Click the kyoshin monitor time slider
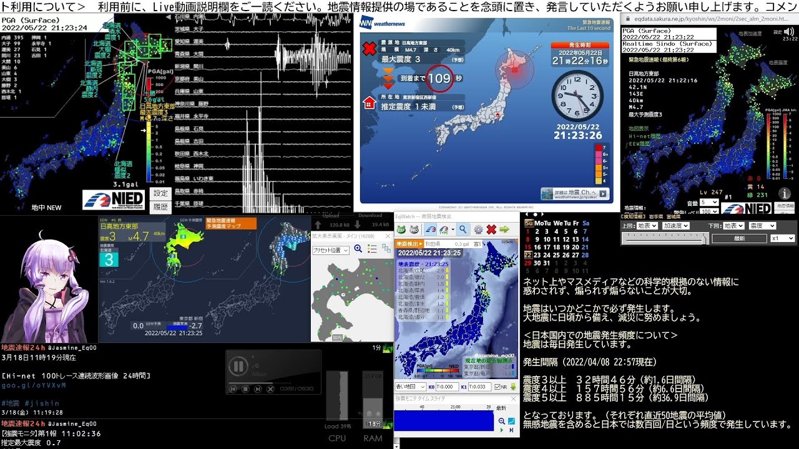The width and height of the screenshot is (799, 449). click(665, 239)
